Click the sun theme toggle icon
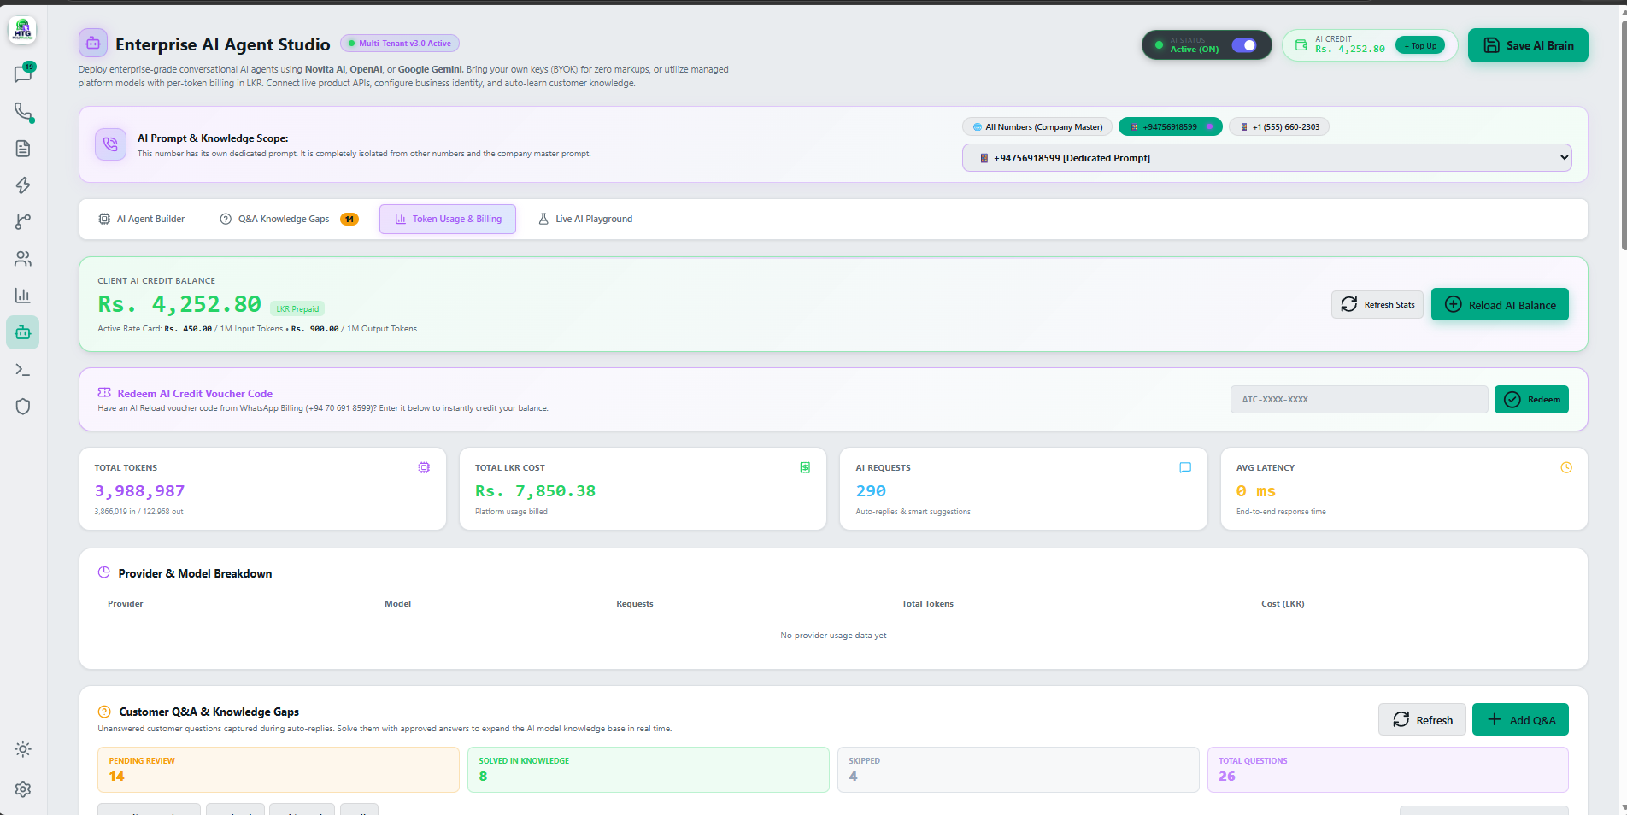This screenshot has height=815, width=1627. point(23,749)
